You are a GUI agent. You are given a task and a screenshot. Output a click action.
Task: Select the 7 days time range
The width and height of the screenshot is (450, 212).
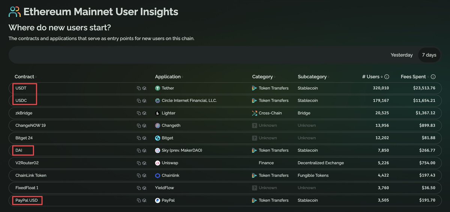(429, 55)
